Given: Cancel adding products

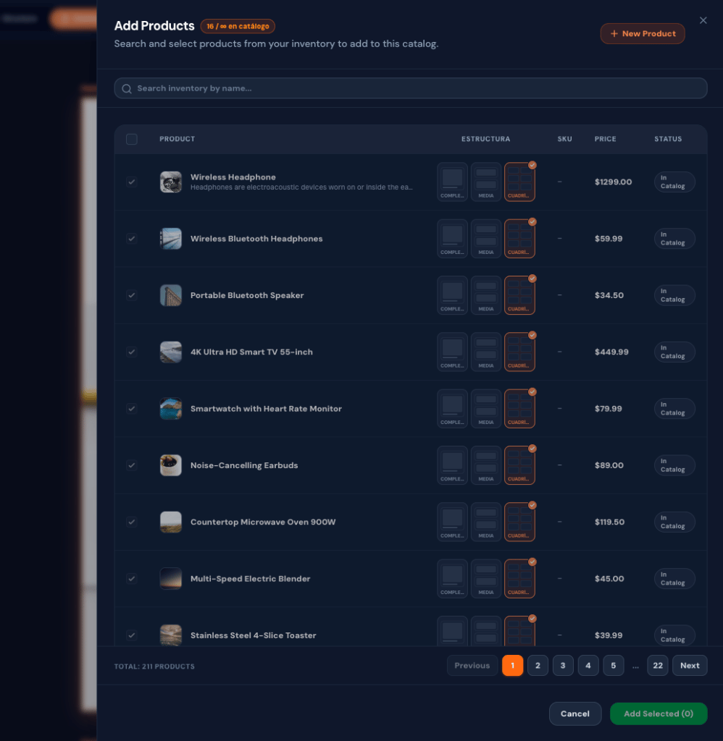Looking at the screenshot, I should 575,714.
